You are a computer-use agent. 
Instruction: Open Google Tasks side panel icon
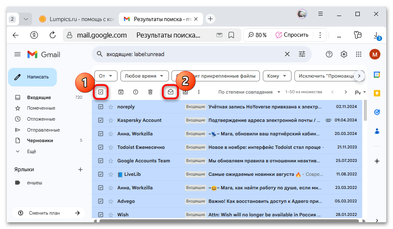pos(377,112)
